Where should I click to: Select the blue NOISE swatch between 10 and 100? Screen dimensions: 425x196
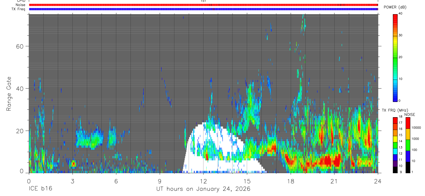(x=408, y=156)
